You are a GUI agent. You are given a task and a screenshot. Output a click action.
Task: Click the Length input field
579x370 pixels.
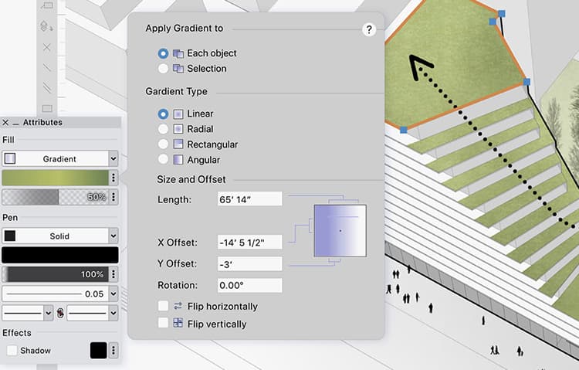coord(250,199)
